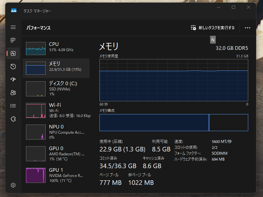This screenshot has height=197, width=263.
Task: Open the hamburger navigation menu
Action: 13,27
